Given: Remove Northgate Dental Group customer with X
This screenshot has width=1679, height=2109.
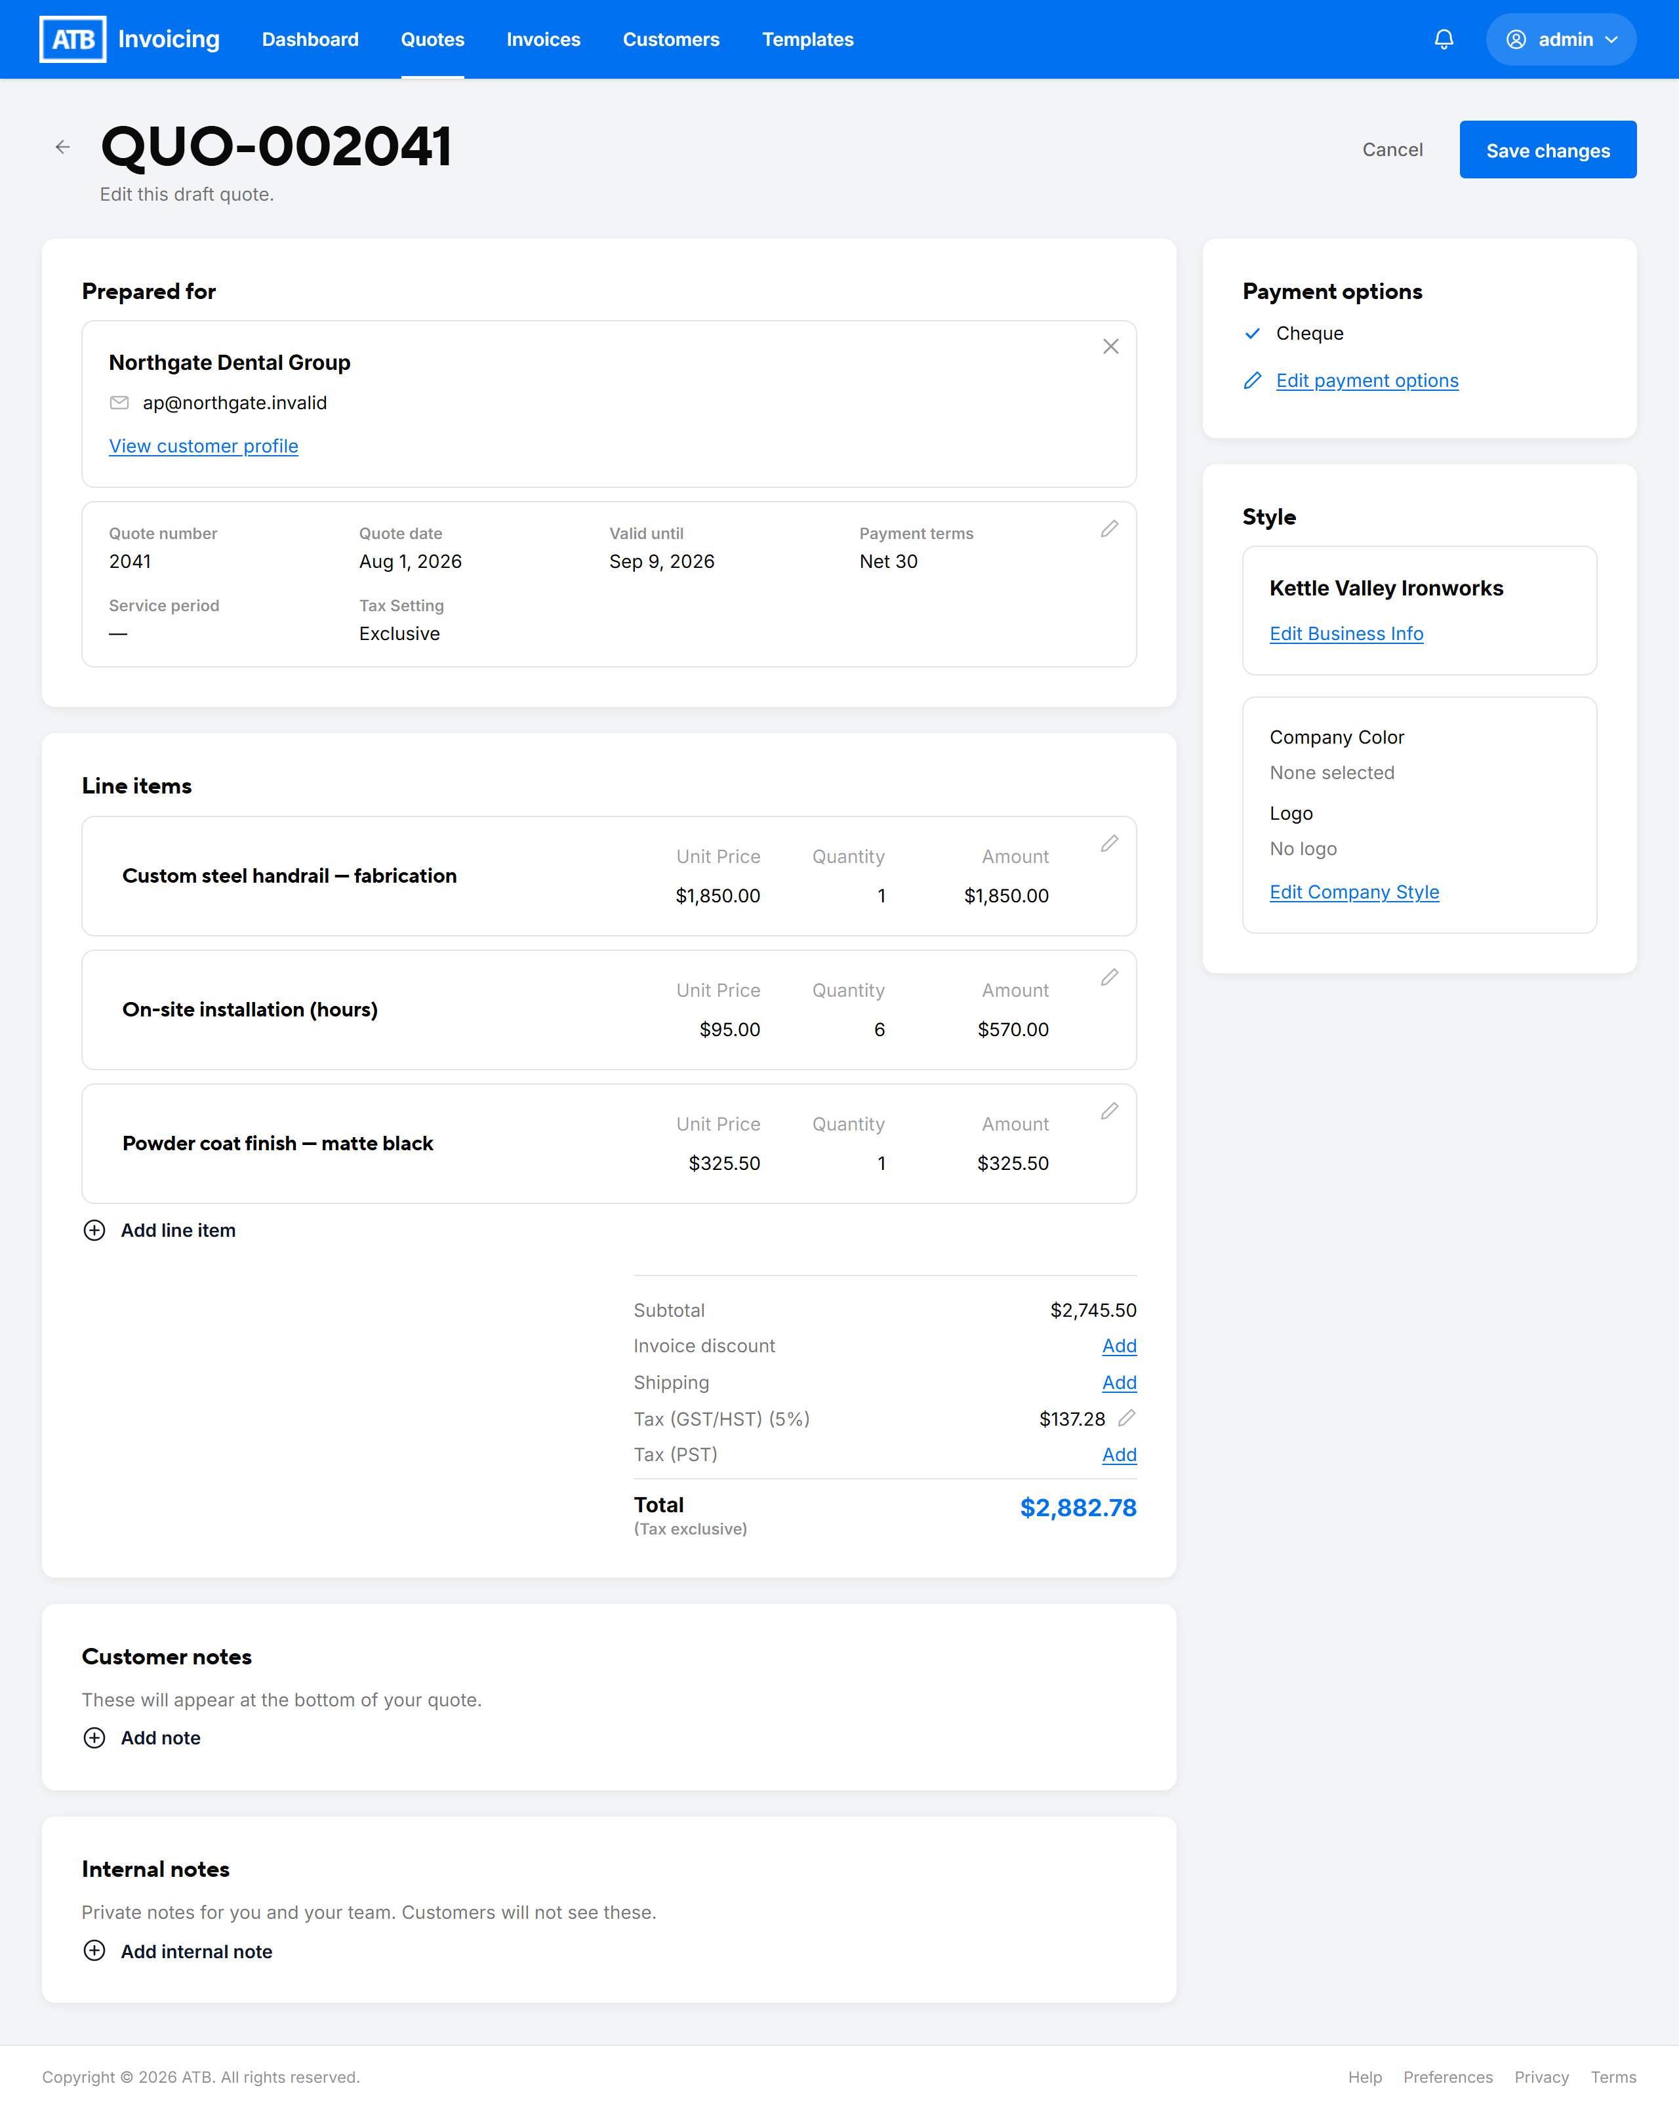Looking at the screenshot, I should click(1110, 346).
